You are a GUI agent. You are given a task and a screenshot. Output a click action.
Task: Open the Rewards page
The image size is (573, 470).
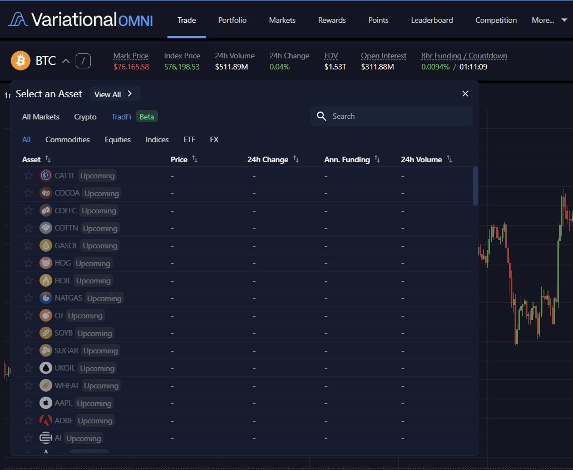(x=332, y=20)
